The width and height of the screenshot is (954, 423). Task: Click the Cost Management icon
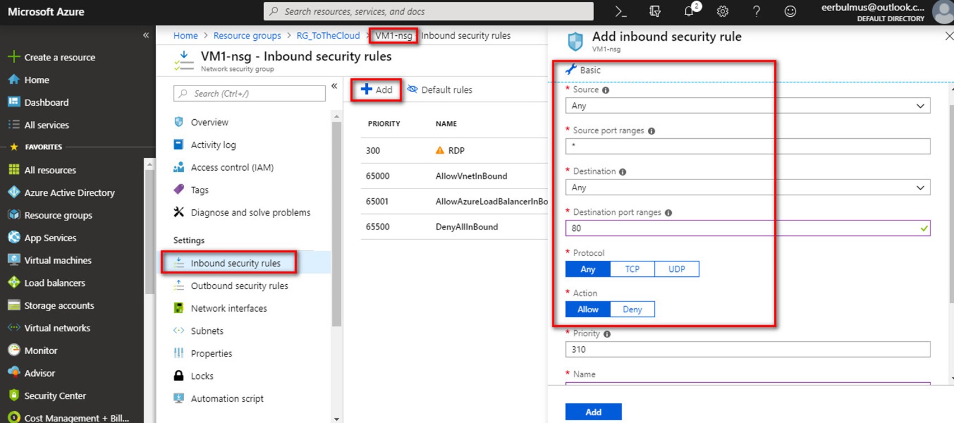[x=14, y=417]
